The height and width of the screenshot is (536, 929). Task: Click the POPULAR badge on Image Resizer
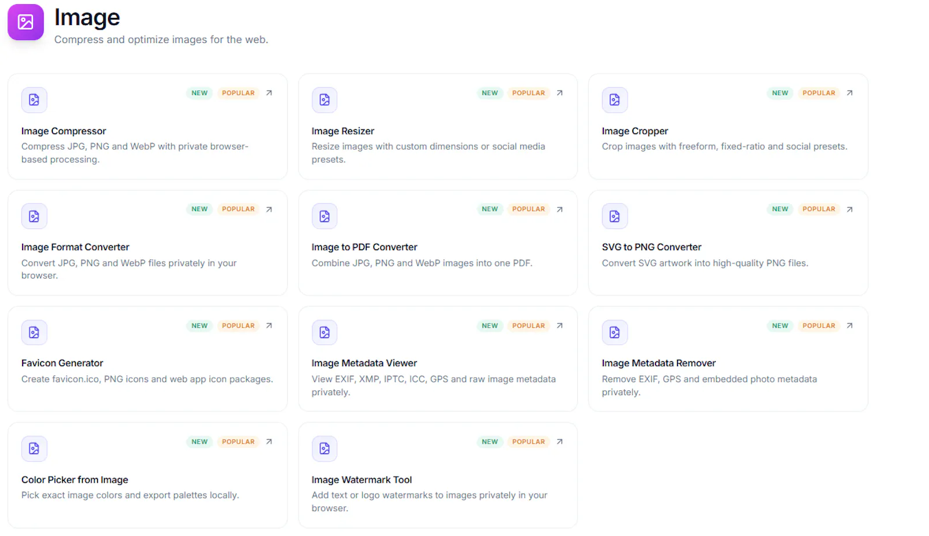tap(528, 93)
